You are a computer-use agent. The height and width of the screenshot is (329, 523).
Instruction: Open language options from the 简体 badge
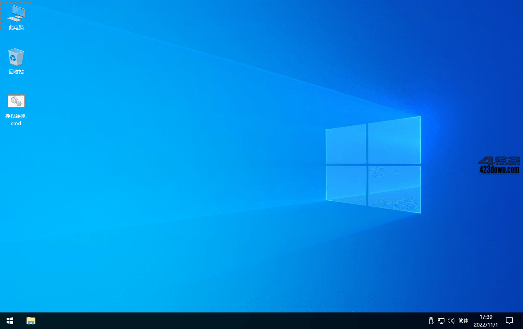click(x=463, y=321)
